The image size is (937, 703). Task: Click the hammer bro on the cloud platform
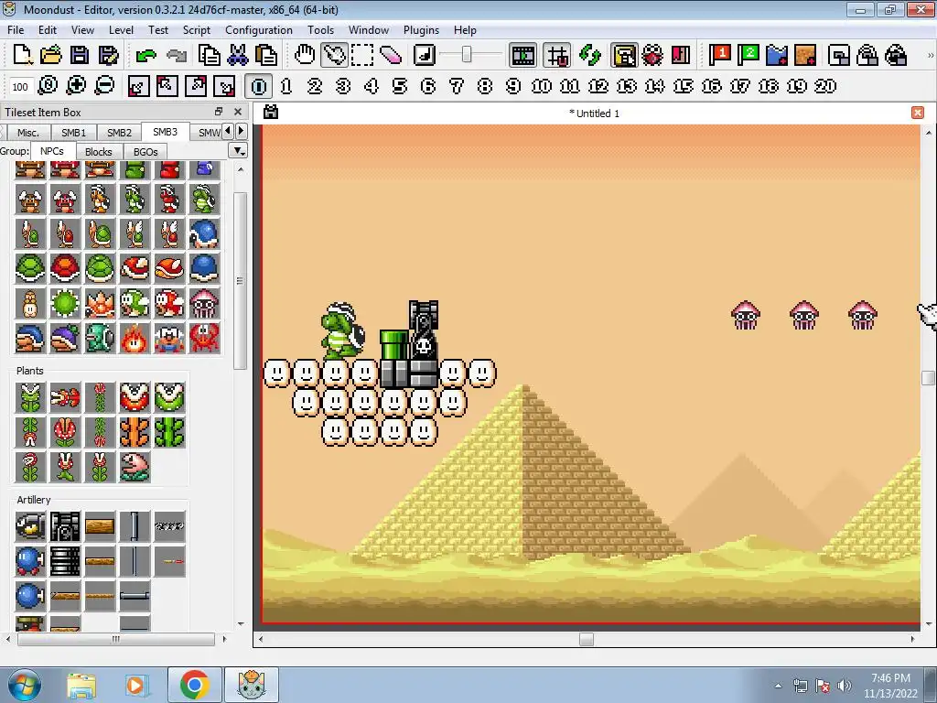(x=342, y=330)
